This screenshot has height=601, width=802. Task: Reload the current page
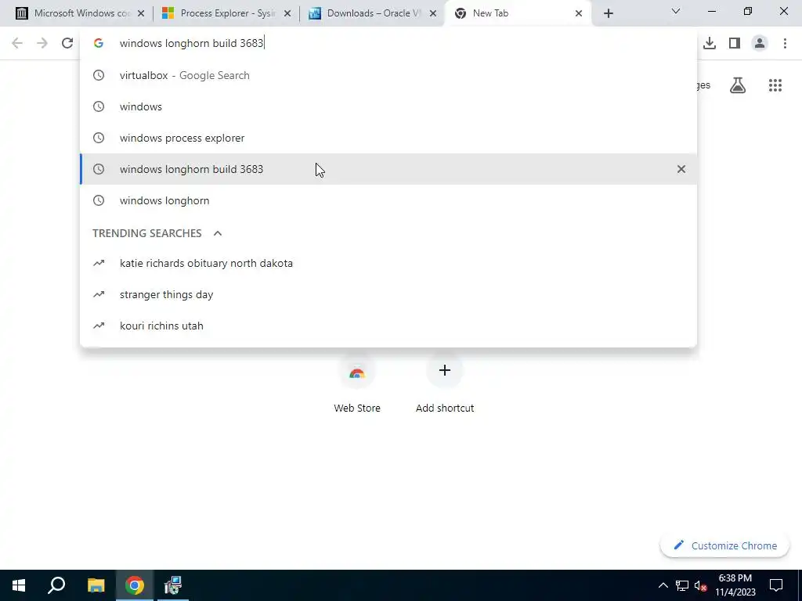point(67,43)
